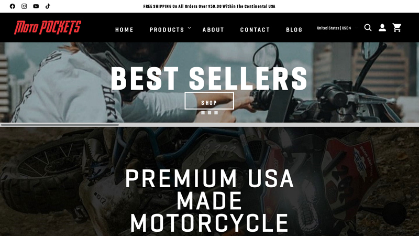
Task: Expand the Products menu chevron
Action: [190, 28]
